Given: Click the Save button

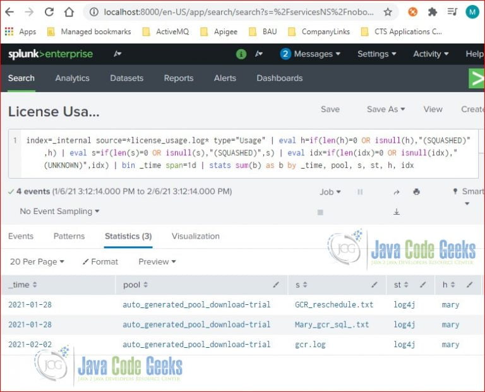Looking at the screenshot, I should coord(330,109).
